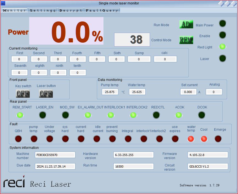238x194 pixels.
Task: Click the Main Power indicator light
Action: point(222,24)
